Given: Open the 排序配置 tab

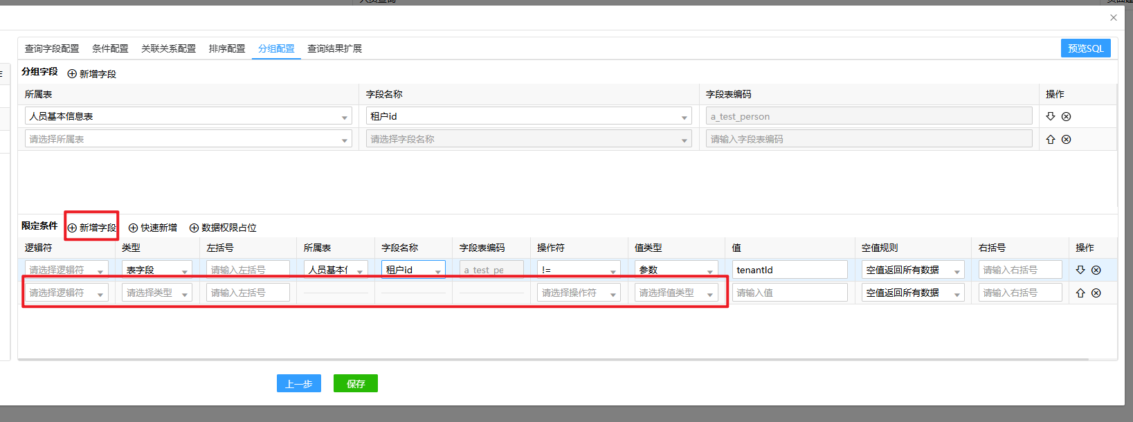Looking at the screenshot, I should click(227, 48).
